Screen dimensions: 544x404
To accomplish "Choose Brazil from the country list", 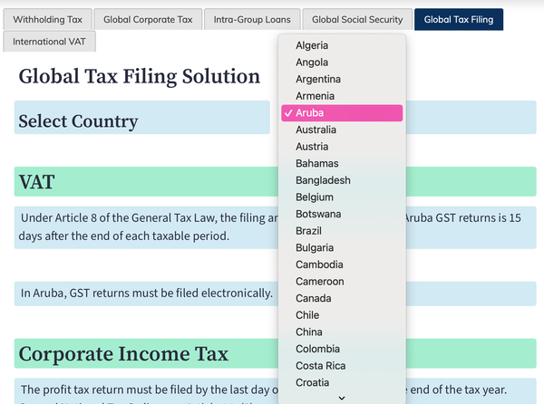I will [342, 231].
